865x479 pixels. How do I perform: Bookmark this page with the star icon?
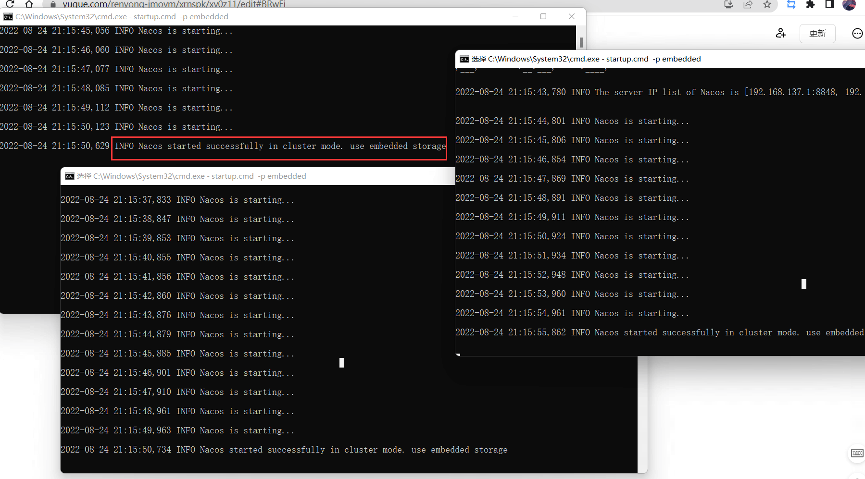(767, 4)
